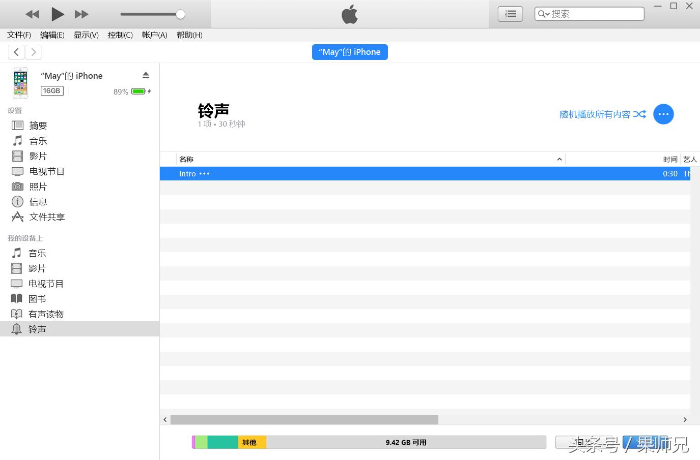Image resolution: width=700 pixels, height=460 pixels.
Task: Skip to the previous track
Action: coord(33,14)
